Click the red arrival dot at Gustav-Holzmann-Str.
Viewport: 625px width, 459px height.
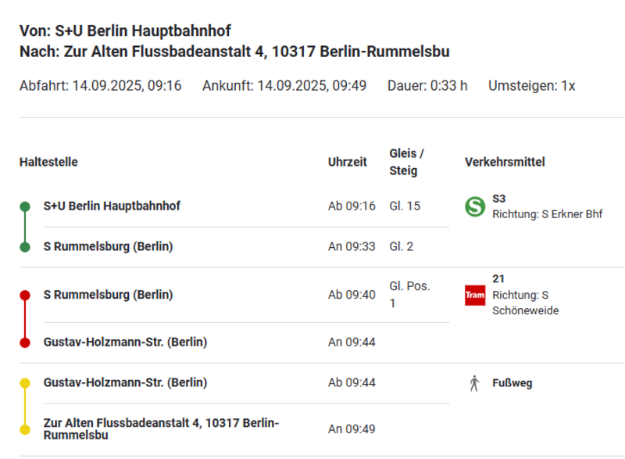click(25, 342)
